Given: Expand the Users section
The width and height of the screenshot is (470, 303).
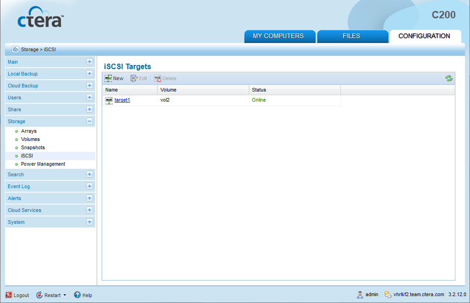Looking at the screenshot, I should [89, 97].
